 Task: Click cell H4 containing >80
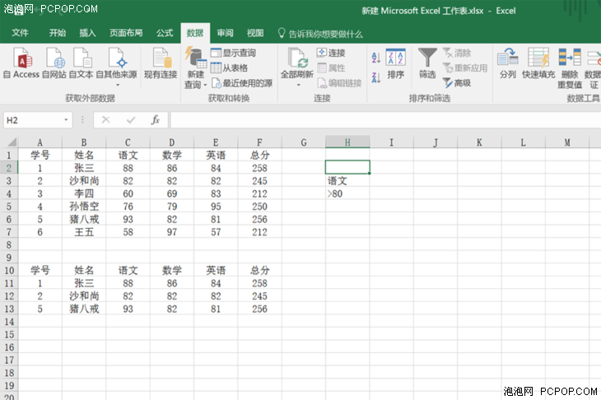tap(347, 193)
